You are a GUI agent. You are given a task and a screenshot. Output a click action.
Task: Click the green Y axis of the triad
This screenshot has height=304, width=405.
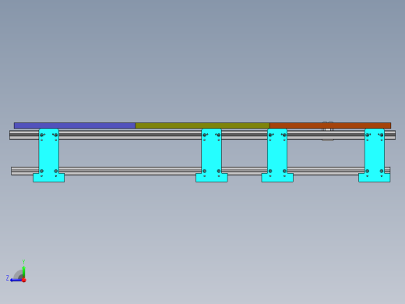tap(23, 271)
